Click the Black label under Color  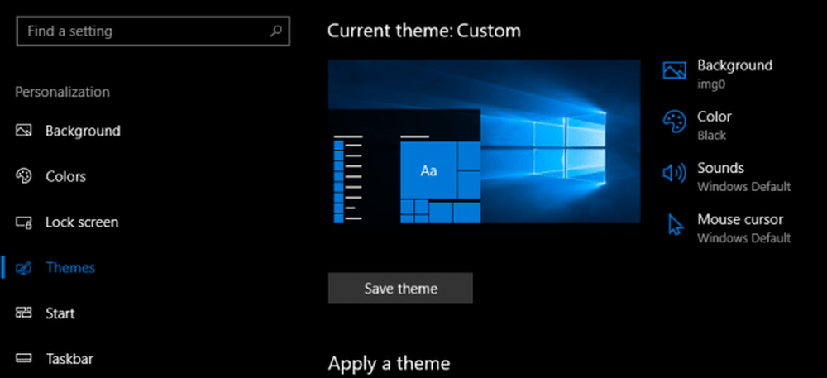point(711,135)
